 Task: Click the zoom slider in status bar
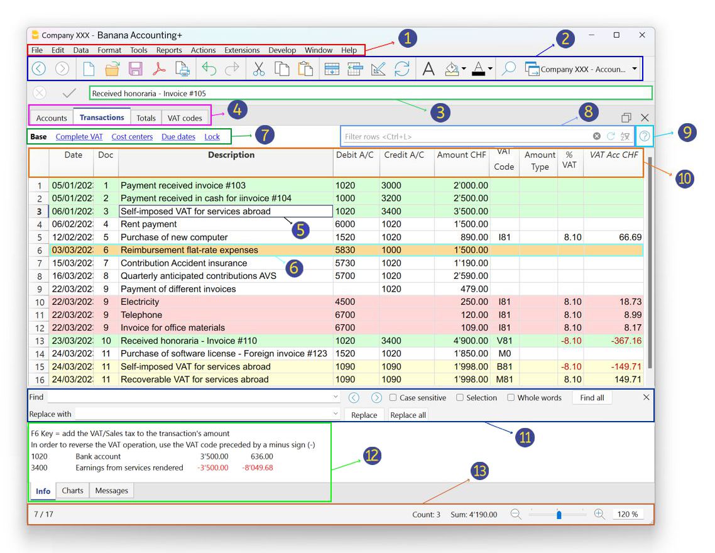(x=558, y=514)
